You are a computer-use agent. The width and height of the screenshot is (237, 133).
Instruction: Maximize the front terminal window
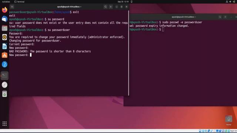[121, 7]
